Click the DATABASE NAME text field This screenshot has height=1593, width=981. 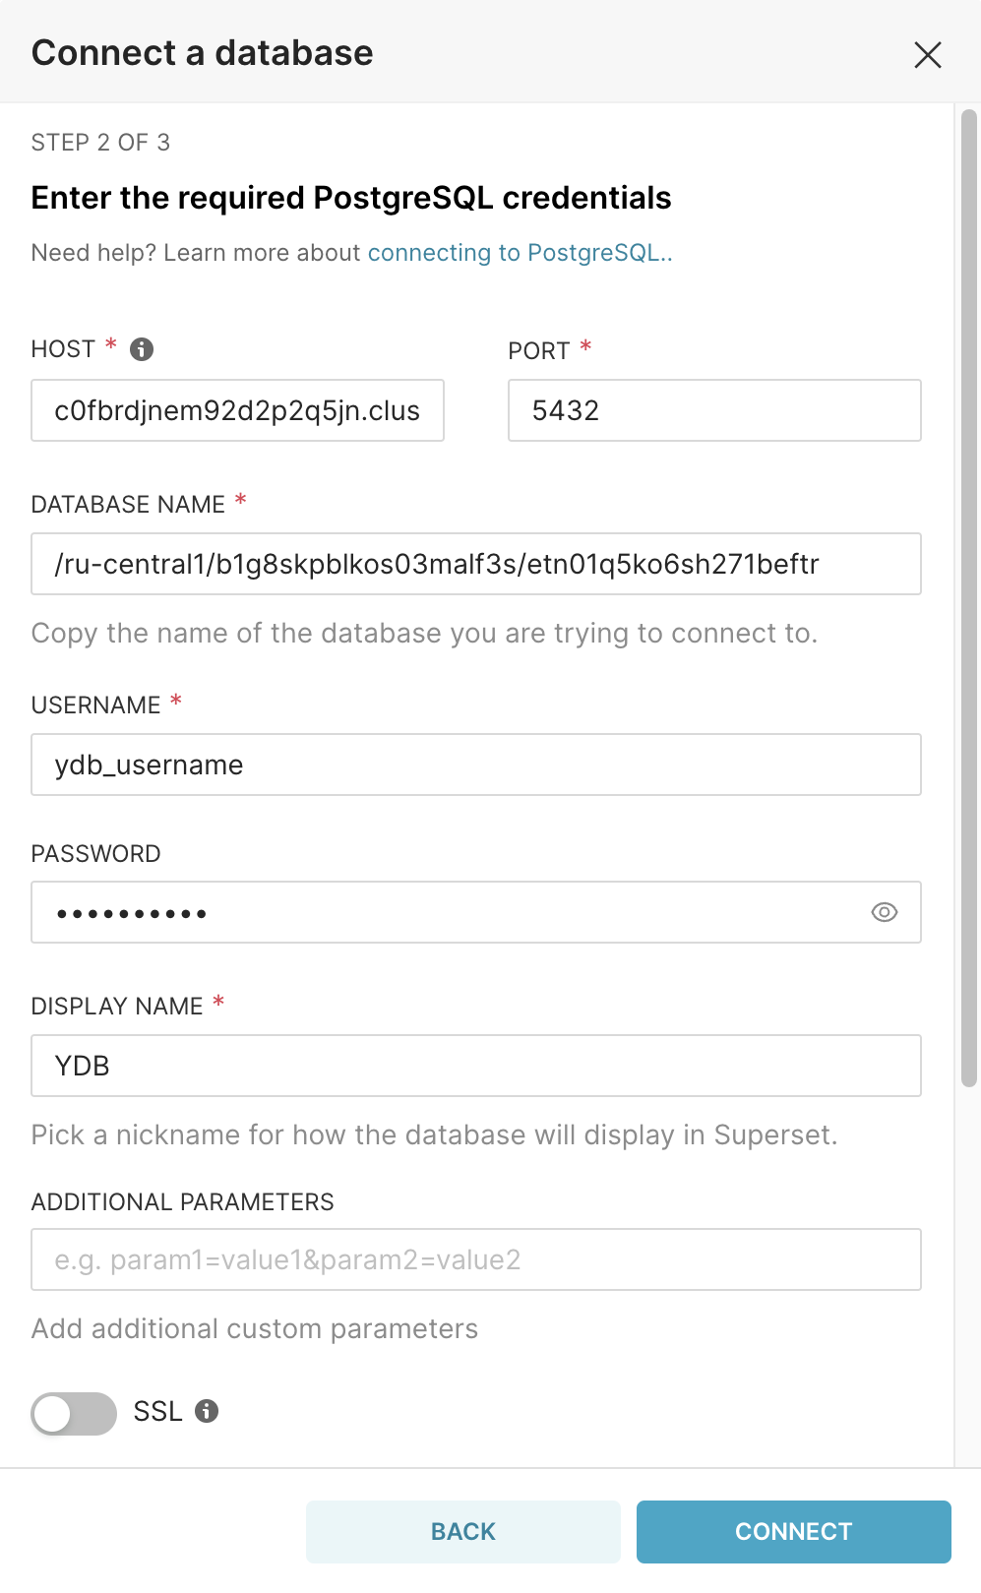[475, 564]
